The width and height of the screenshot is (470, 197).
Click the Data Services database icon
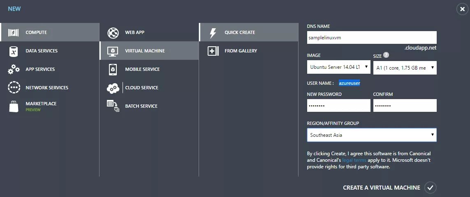[14, 51]
